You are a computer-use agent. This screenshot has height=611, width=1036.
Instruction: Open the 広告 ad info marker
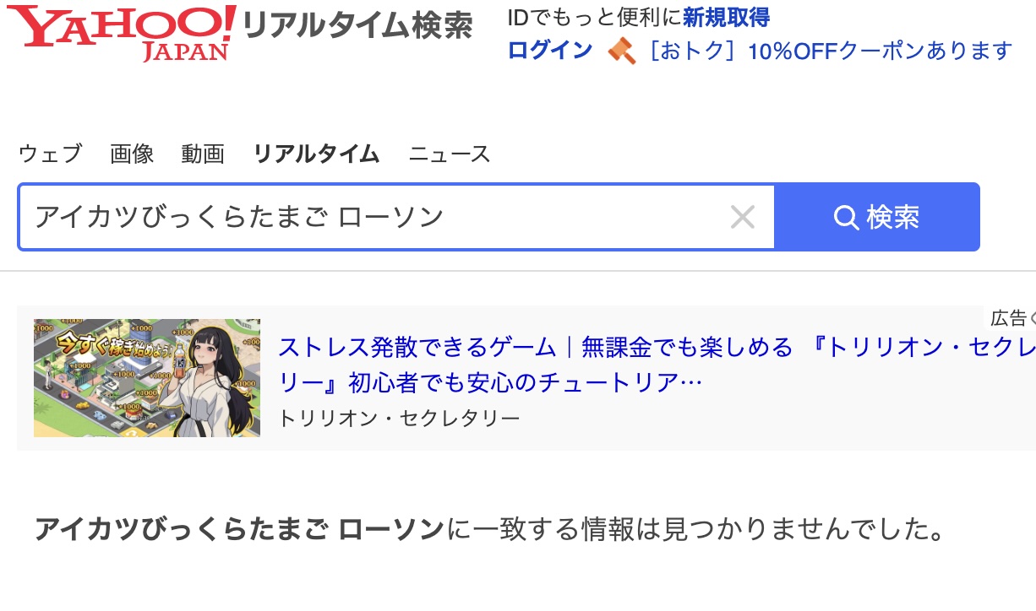tap(1012, 318)
